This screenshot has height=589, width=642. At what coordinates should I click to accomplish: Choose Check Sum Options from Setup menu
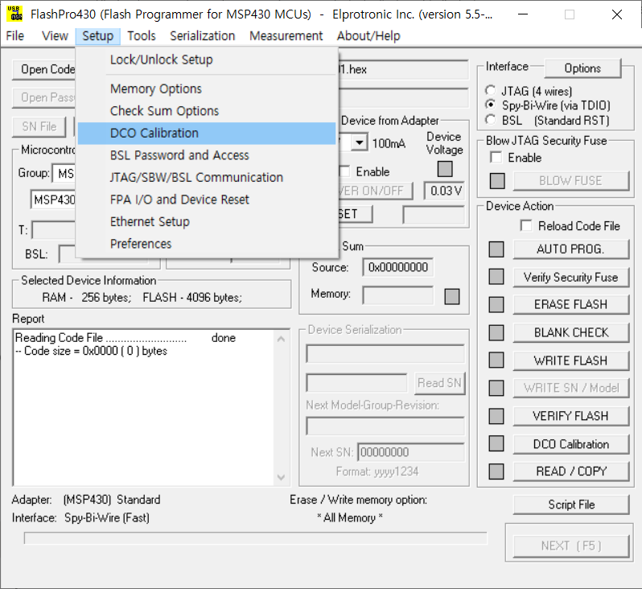207,111
